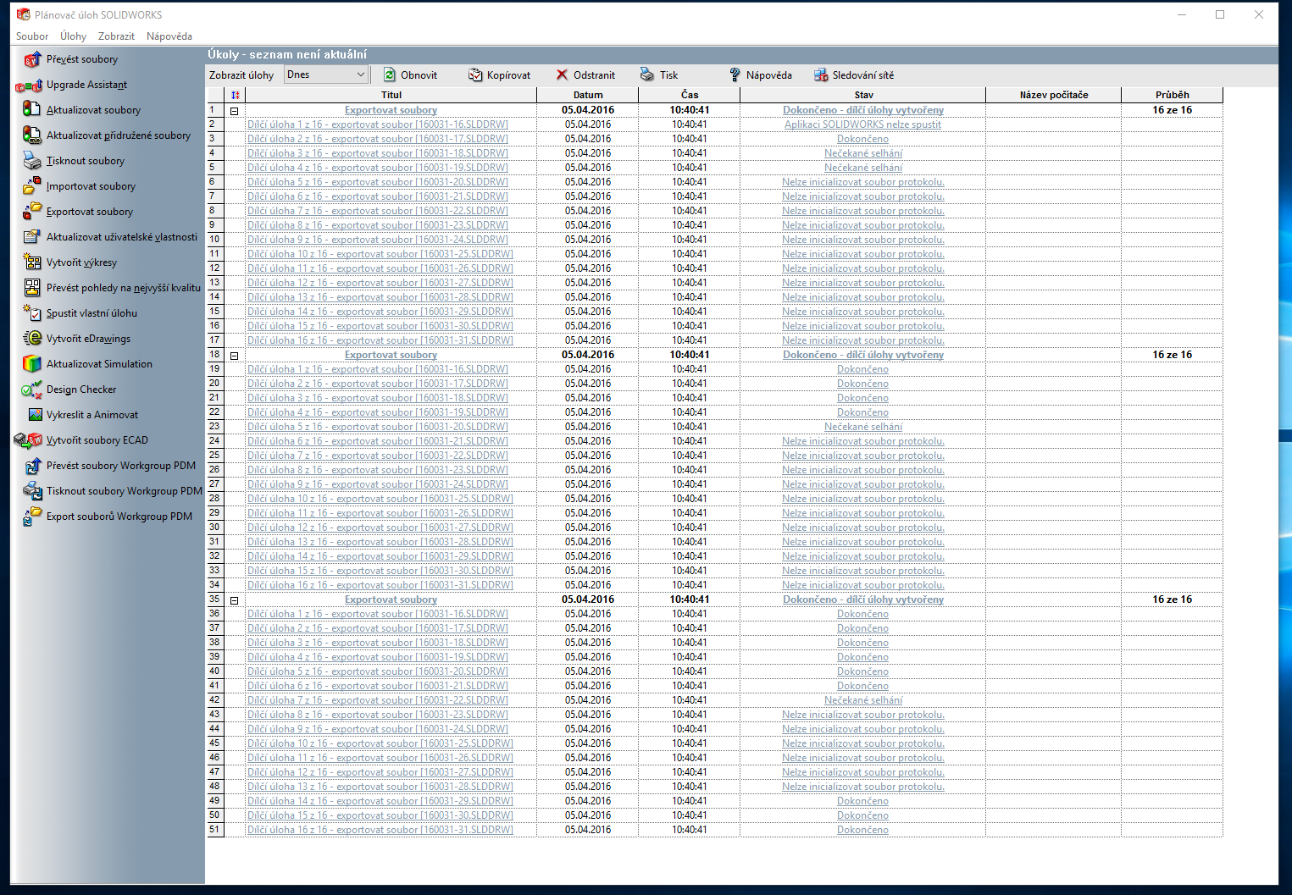Open the Zobrazit úlohy dropdown showing Dnes
1292x895 pixels.
click(326, 75)
